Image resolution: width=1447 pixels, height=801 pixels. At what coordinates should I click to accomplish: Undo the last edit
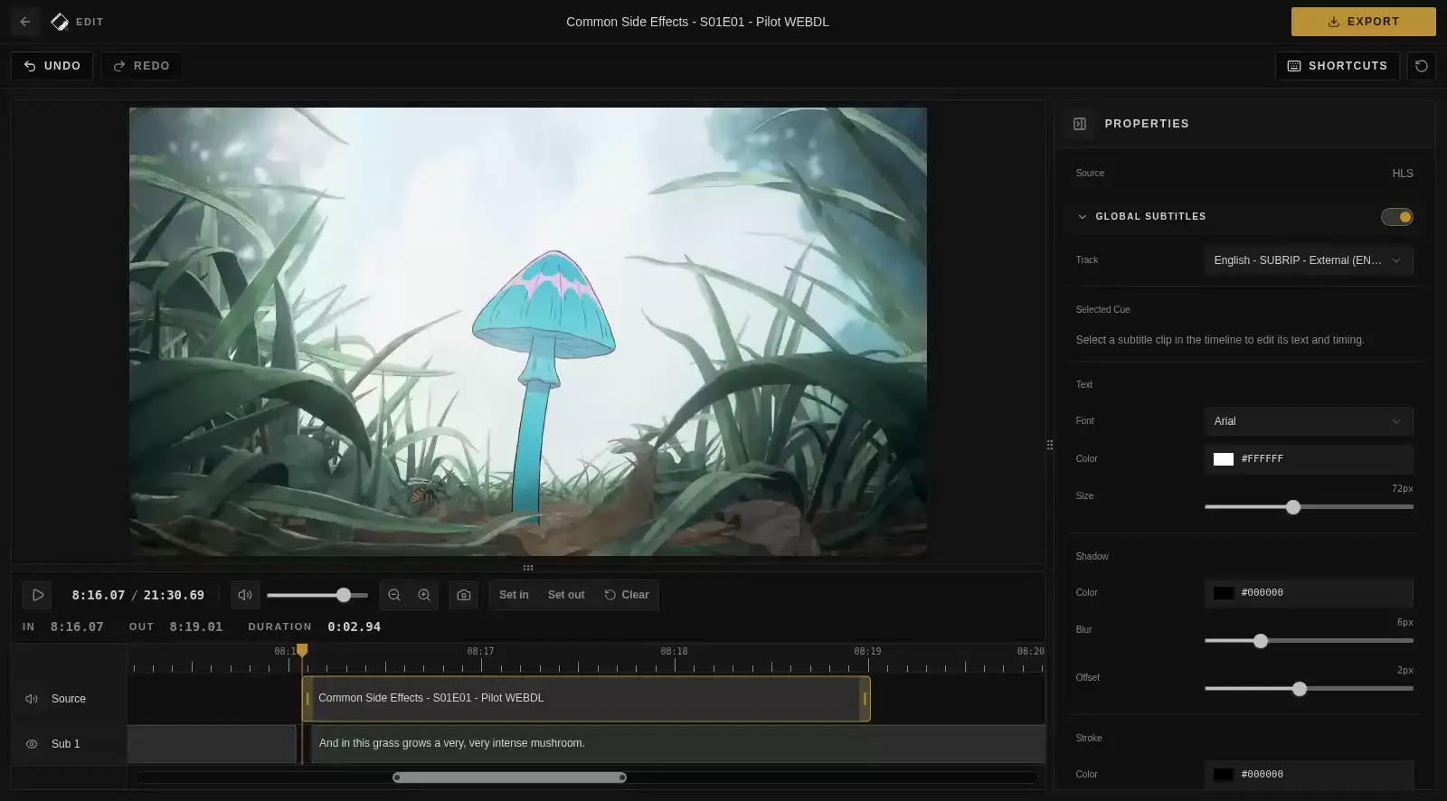click(52, 66)
